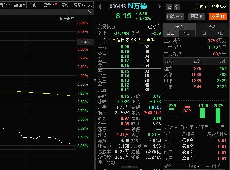
Task: Click the 隐藏 hide panel button
Action: (79, 5)
